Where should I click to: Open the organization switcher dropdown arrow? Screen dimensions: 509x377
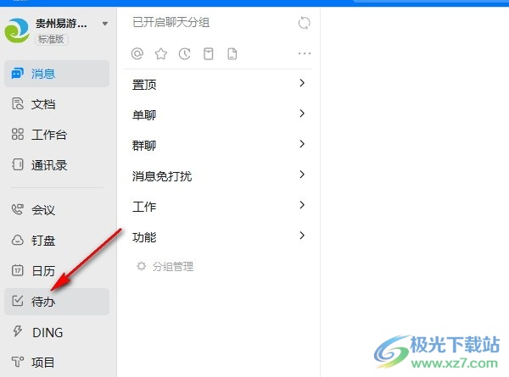click(x=105, y=24)
